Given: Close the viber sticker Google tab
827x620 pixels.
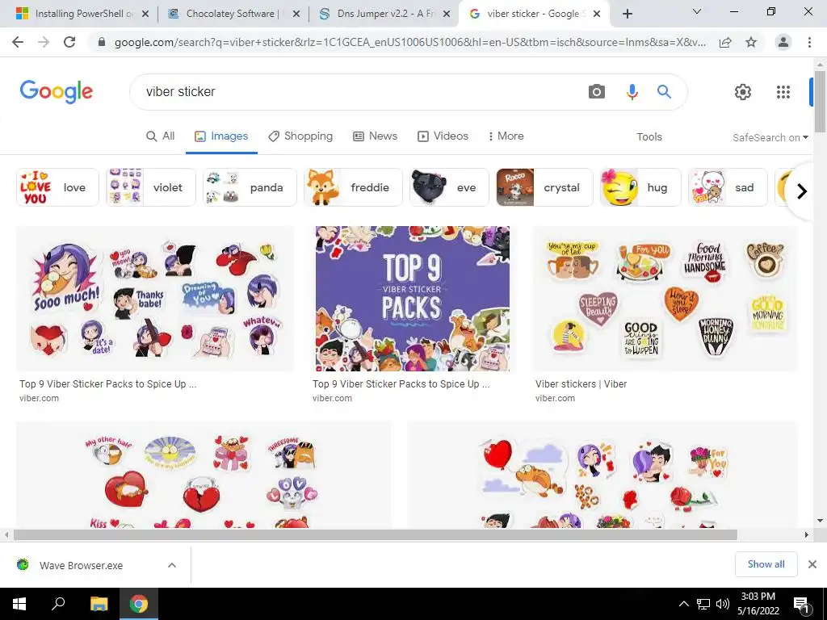Looking at the screenshot, I should pos(597,14).
